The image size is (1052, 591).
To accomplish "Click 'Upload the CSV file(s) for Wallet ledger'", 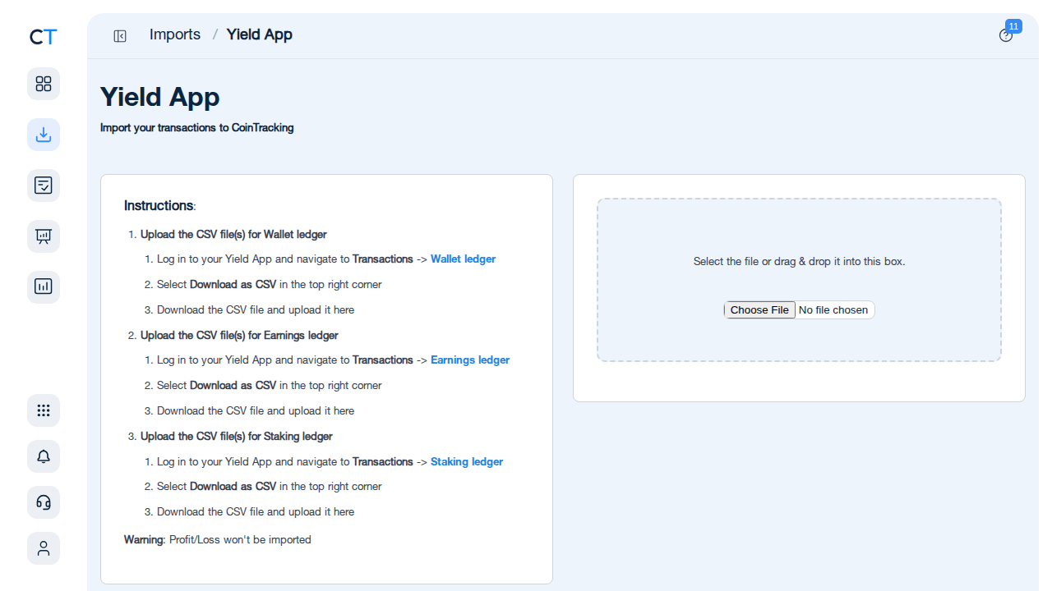I will coord(233,234).
